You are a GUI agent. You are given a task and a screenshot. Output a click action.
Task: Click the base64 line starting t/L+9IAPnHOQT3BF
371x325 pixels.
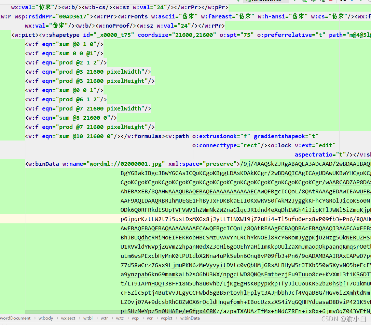coord(246,284)
